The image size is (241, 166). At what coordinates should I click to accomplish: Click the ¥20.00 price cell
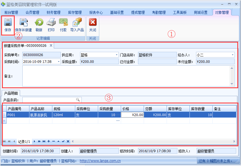tap(132, 115)
